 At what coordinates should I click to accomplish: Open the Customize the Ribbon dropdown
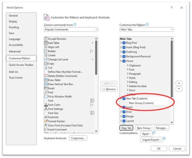click(x=146, y=29)
